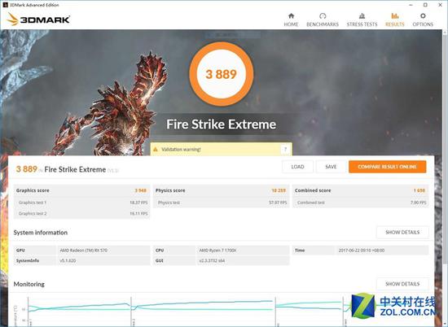
Task: Click the AMD Radeon RX 570 GPU value
Action: (x=83, y=251)
